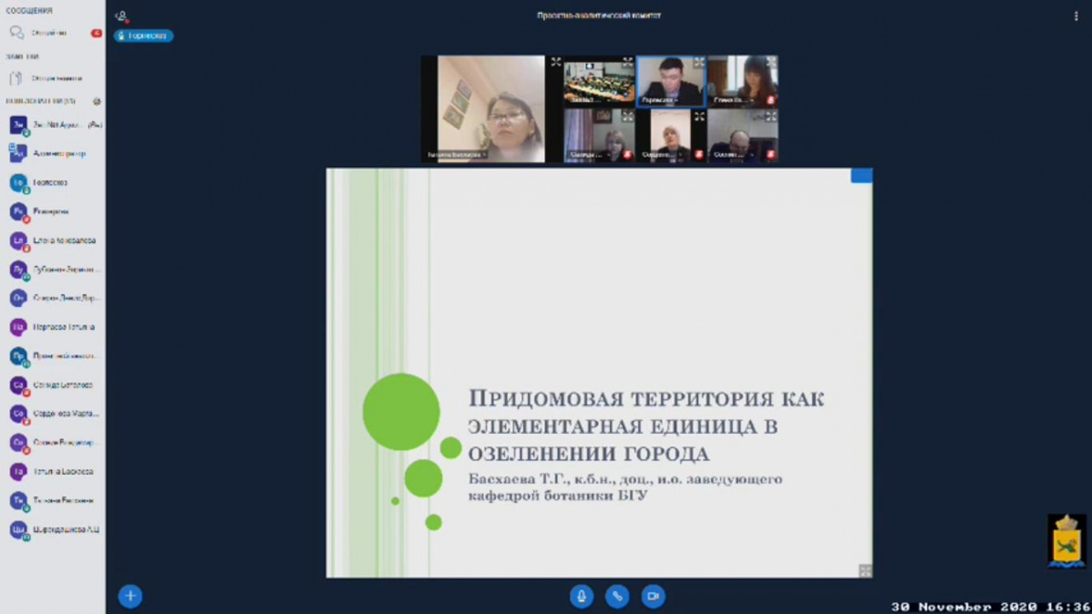This screenshot has height=614, width=1092.
Task: Open the public chat in sidebar
Action: tap(49, 32)
